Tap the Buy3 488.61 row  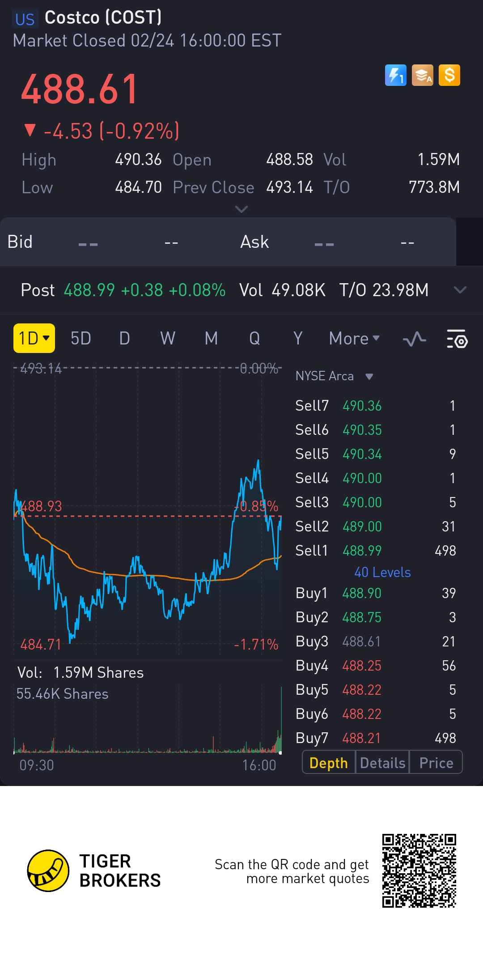(x=376, y=642)
